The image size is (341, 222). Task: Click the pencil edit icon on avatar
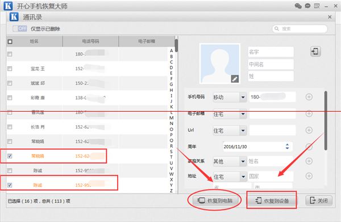(234, 79)
